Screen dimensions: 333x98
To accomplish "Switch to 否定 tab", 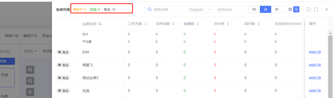I will (47, 36).
